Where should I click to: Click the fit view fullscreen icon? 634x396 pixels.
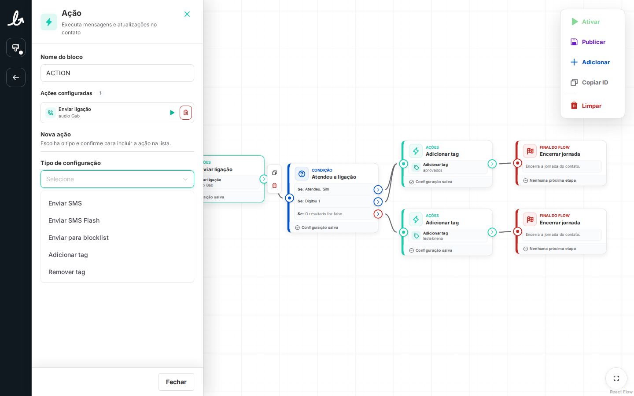[616, 378]
